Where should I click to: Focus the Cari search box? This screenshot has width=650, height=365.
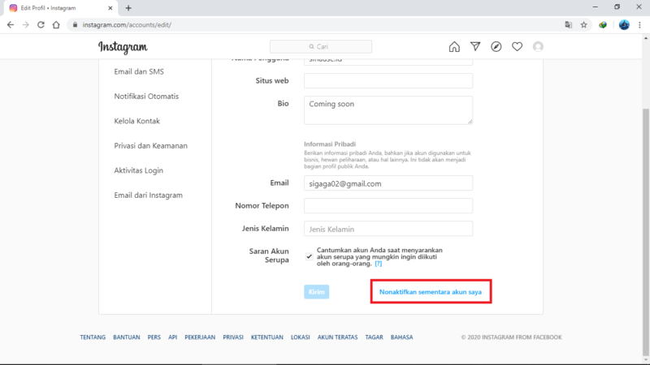point(321,47)
